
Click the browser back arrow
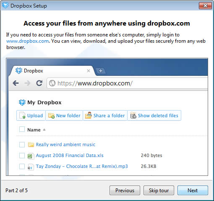(x=16, y=83)
